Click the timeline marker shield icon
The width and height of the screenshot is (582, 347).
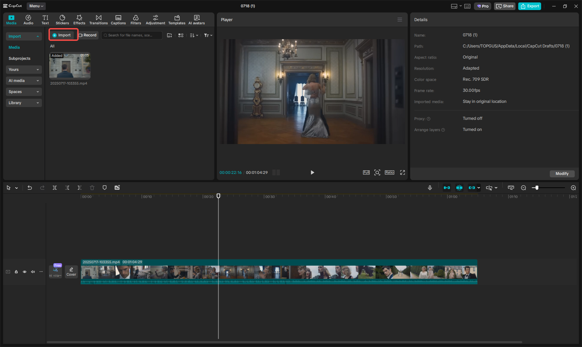click(x=105, y=188)
